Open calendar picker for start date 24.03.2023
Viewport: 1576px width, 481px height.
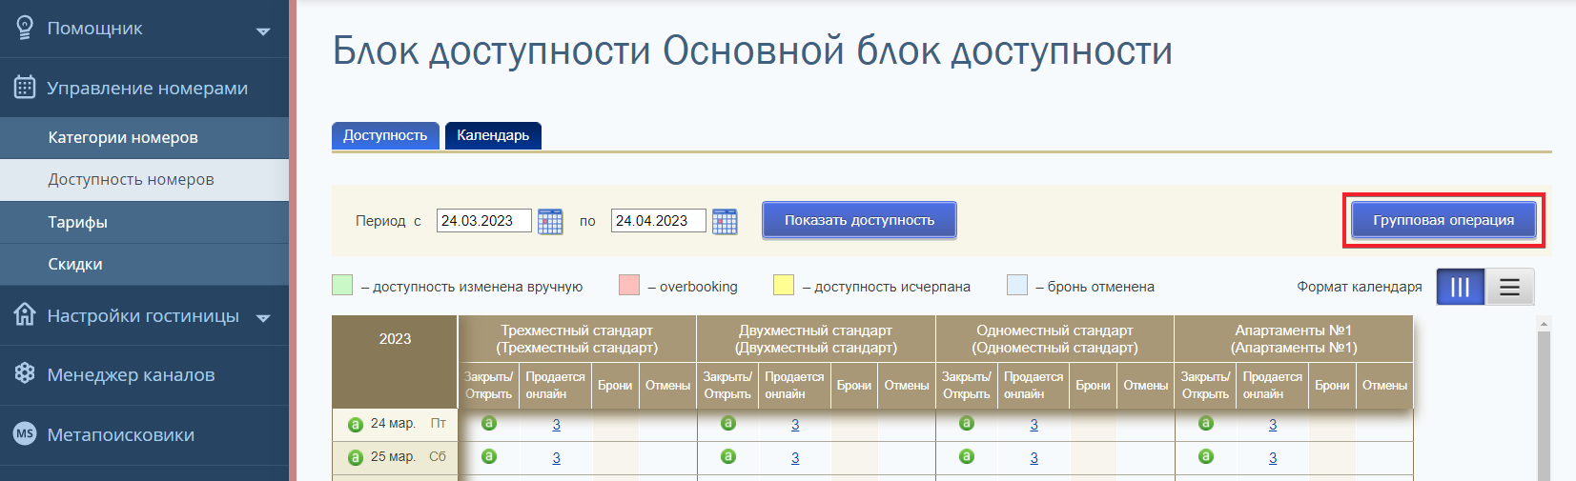550,221
